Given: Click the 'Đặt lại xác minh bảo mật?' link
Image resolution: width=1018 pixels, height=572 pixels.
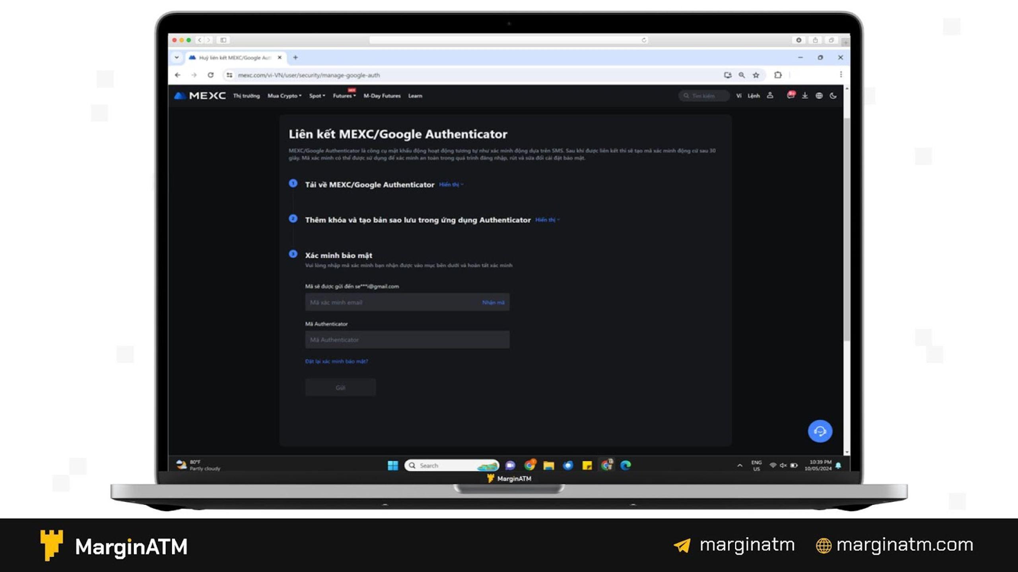Looking at the screenshot, I should click(336, 361).
